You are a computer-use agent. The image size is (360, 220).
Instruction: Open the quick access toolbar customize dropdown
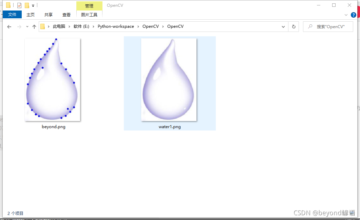pos(32,5)
